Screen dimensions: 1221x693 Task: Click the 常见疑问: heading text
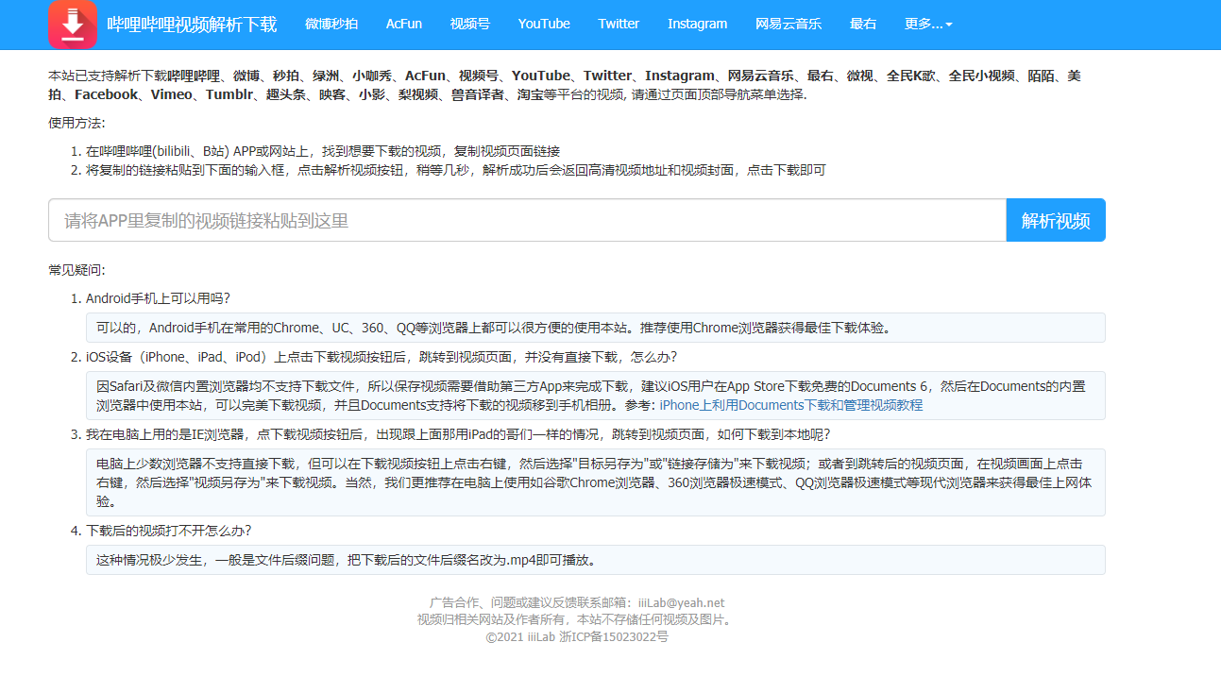[77, 270]
